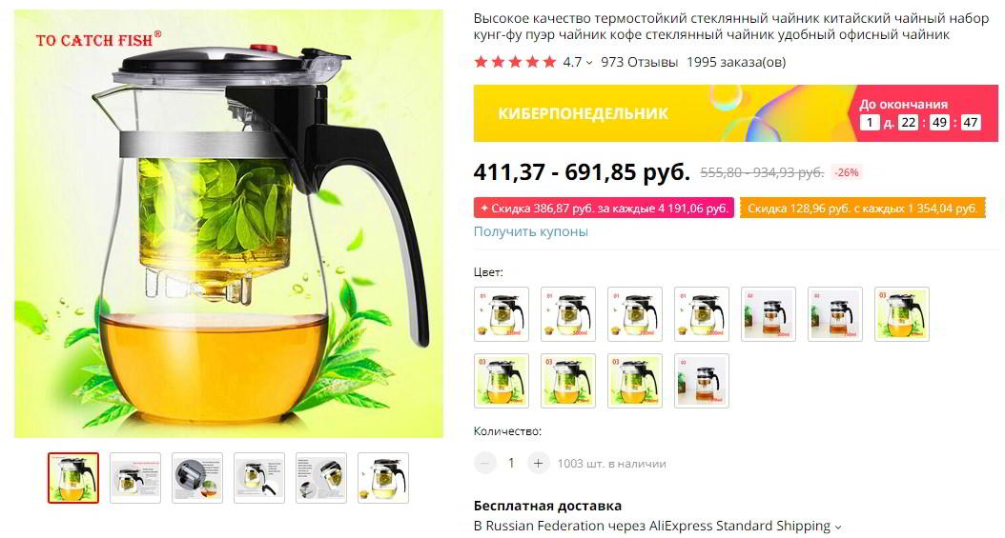Expand the 4.7 rating breakdown chevron
Screen dimensions: 1005x538
click(589, 63)
